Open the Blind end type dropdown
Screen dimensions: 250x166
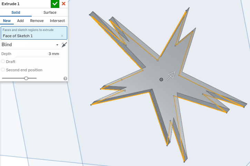30,45
